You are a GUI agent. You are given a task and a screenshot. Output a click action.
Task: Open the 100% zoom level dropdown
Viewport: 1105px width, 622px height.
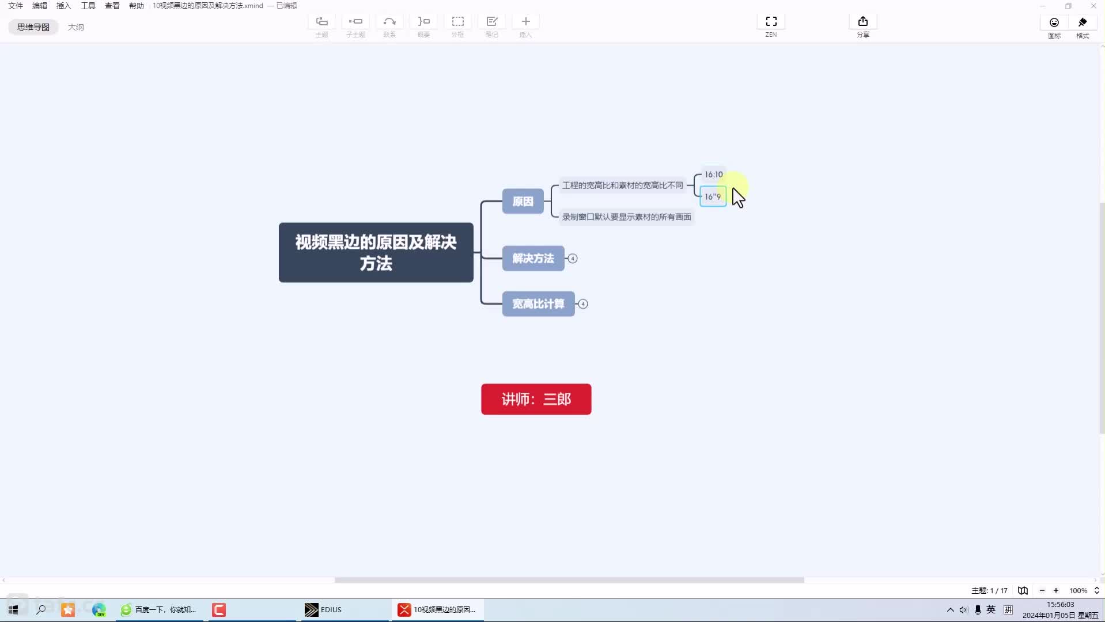(x=1084, y=590)
